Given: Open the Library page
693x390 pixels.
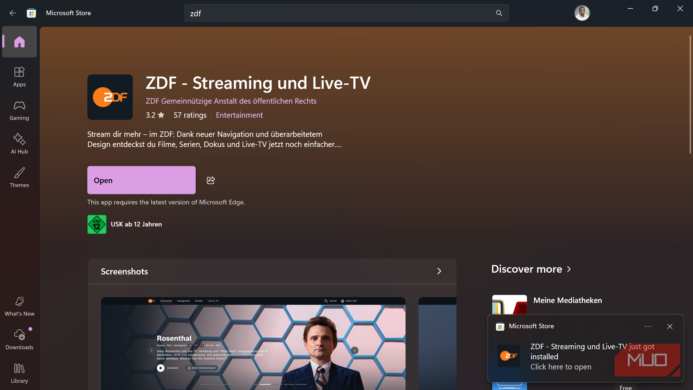Looking at the screenshot, I should [19, 373].
